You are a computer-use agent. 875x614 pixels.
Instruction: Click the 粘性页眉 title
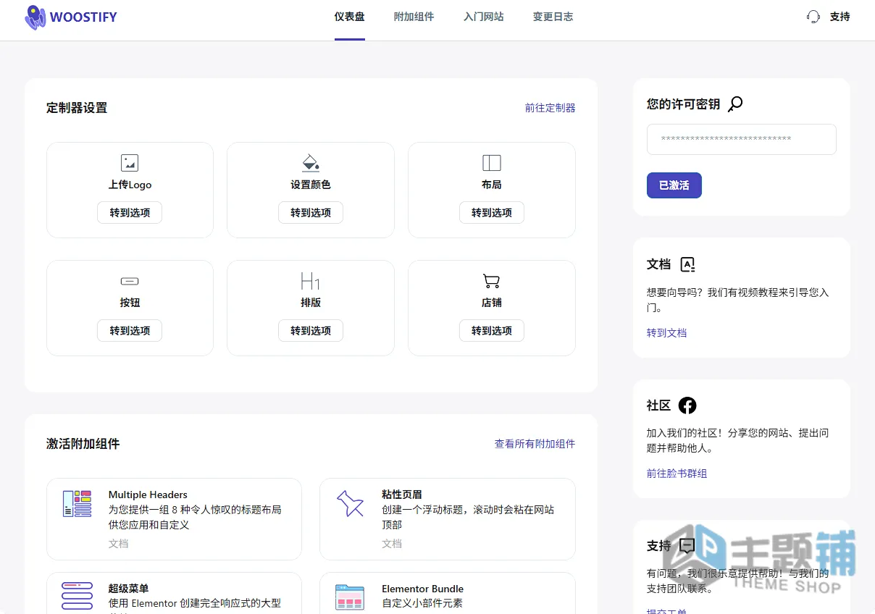pyautogui.click(x=402, y=495)
